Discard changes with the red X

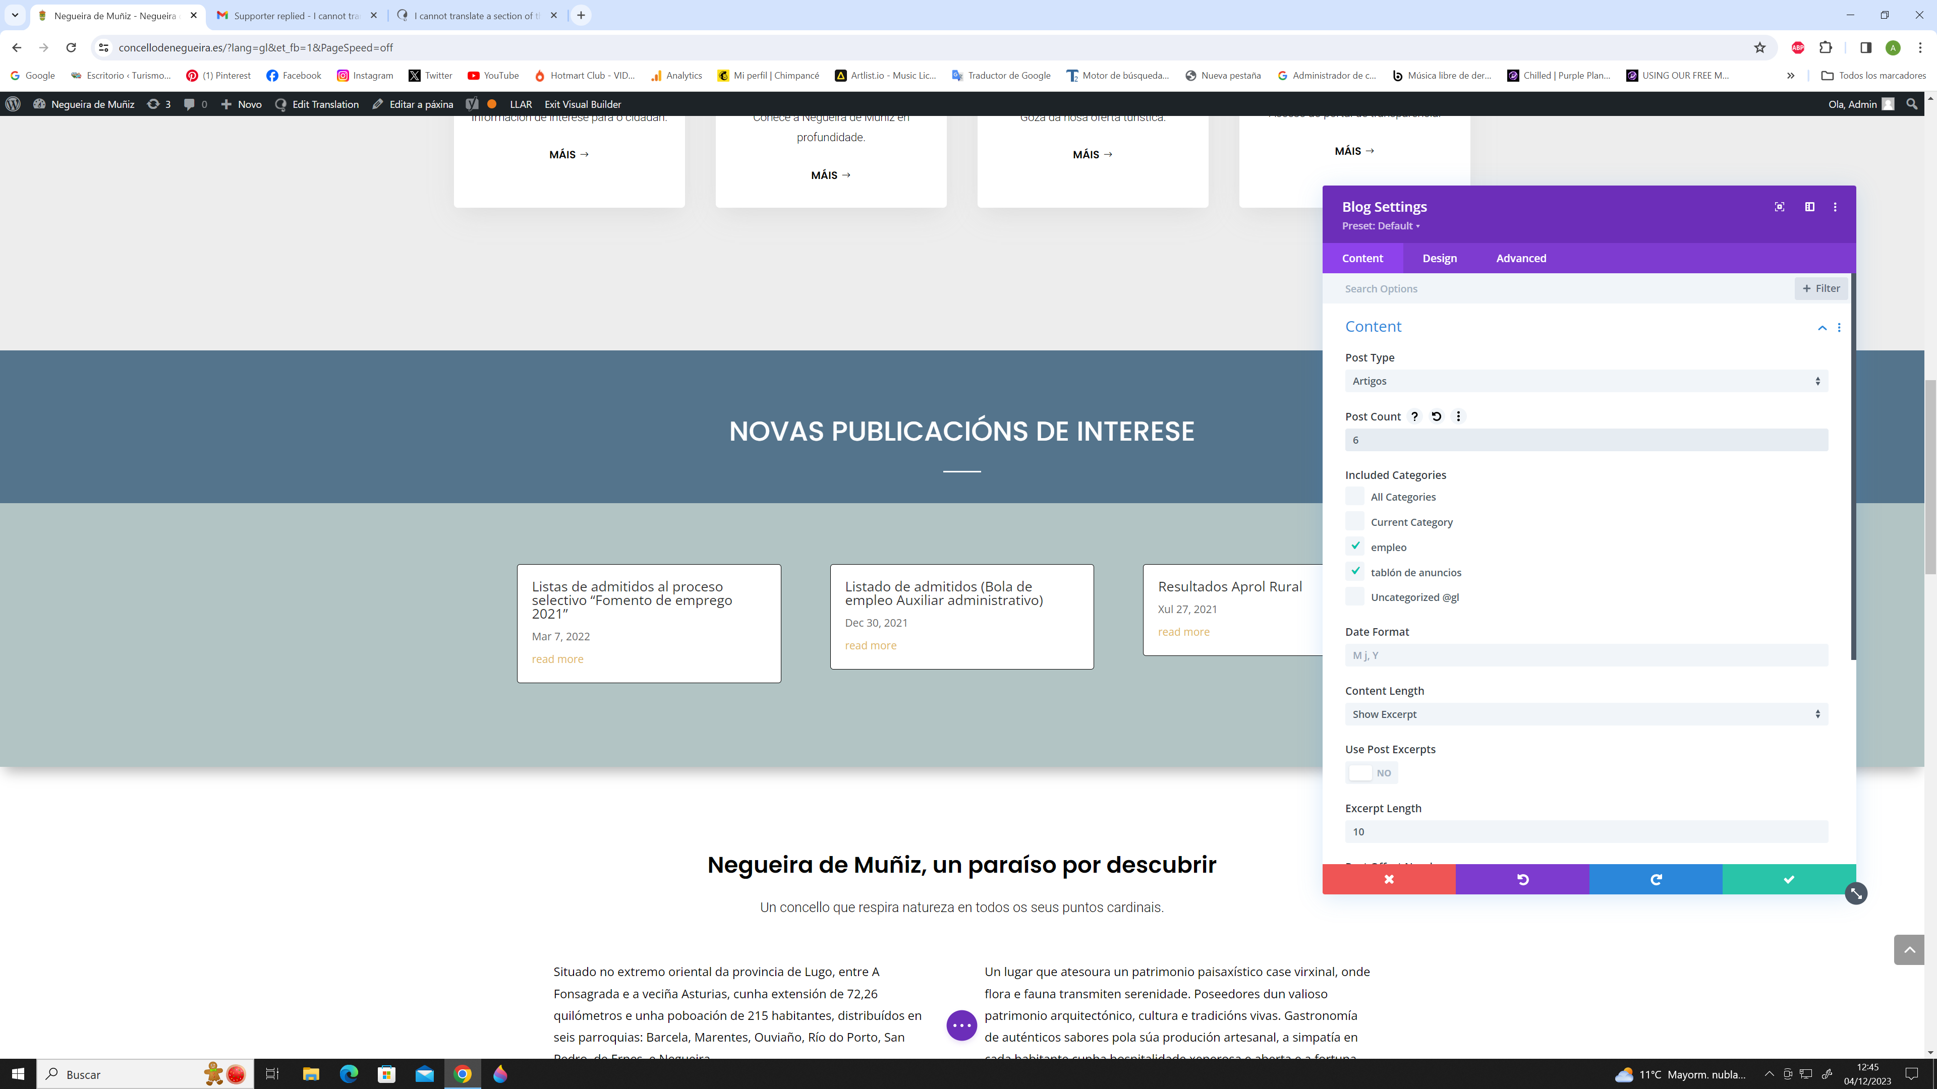[x=1388, y=879]
